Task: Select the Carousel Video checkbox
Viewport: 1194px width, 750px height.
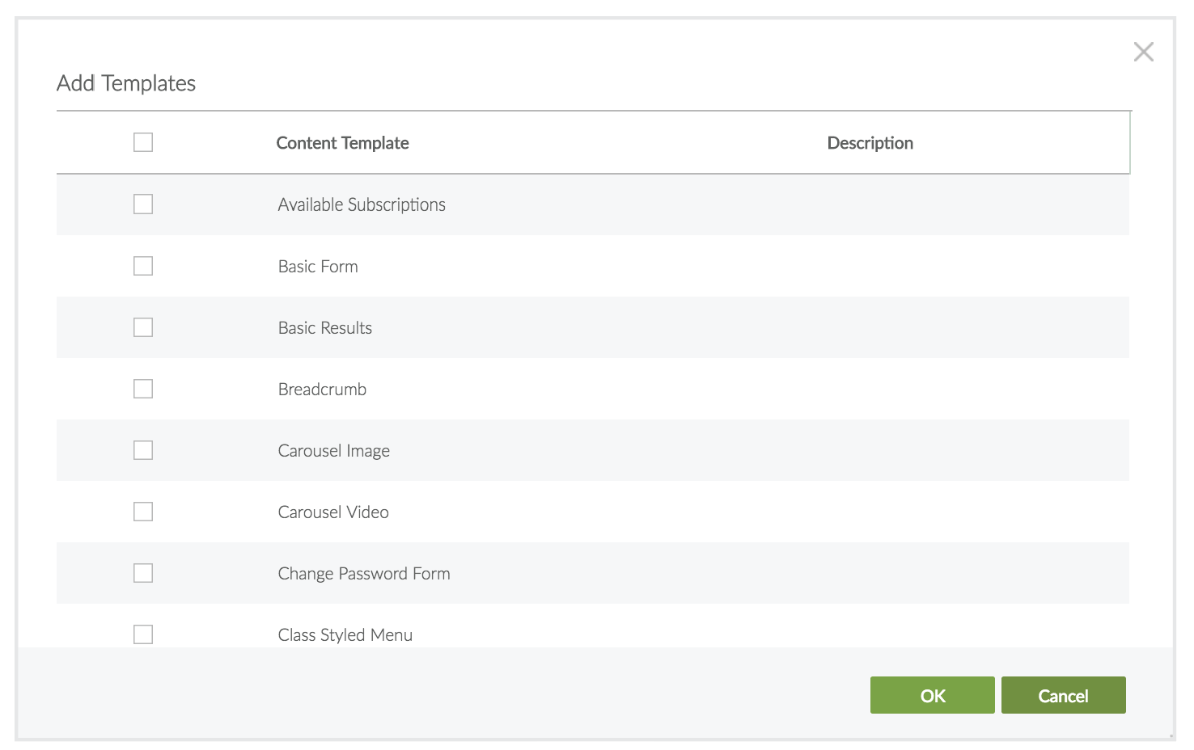Action: pyautogui.click(x=143, y=512)
